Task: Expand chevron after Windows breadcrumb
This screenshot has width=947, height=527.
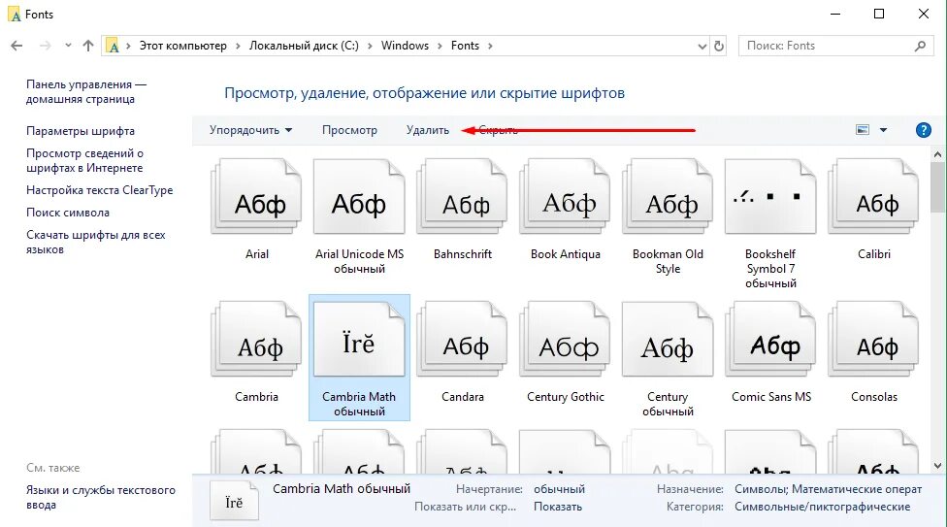Action: (x=440, y=46)
